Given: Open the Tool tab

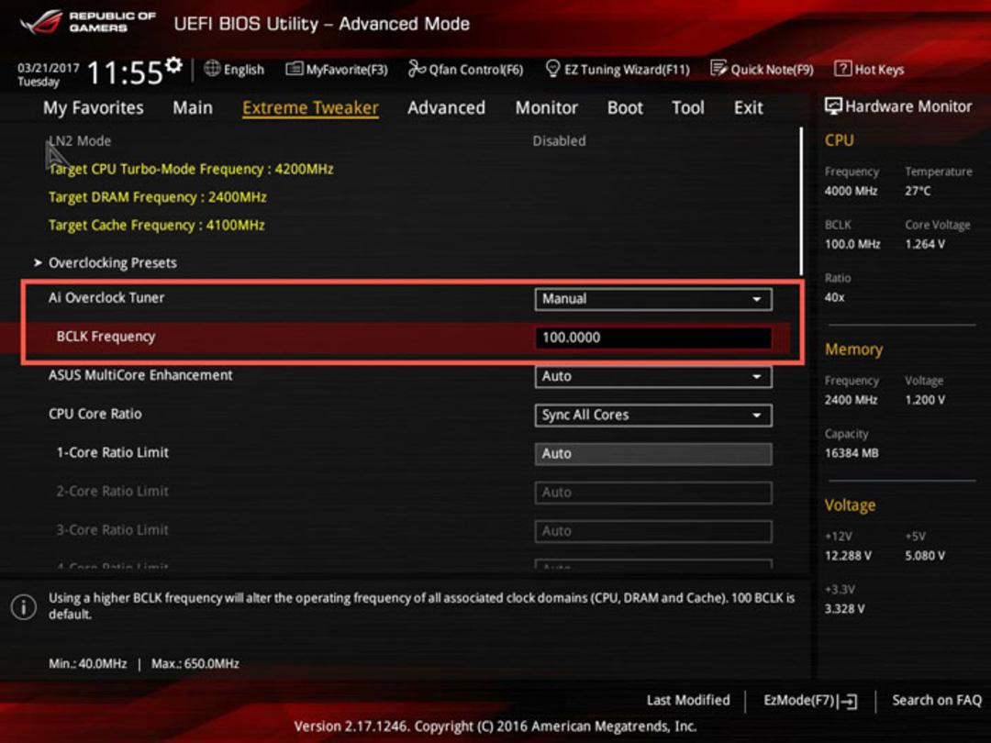Looking at the screenshot, I should click(x=687, y=108).
